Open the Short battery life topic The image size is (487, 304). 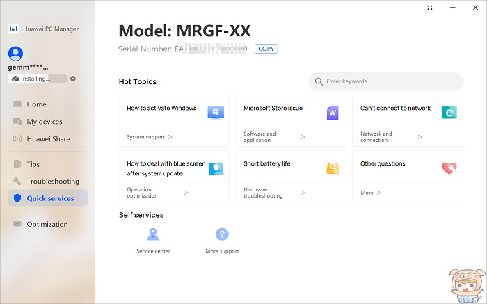pos(266,163)
